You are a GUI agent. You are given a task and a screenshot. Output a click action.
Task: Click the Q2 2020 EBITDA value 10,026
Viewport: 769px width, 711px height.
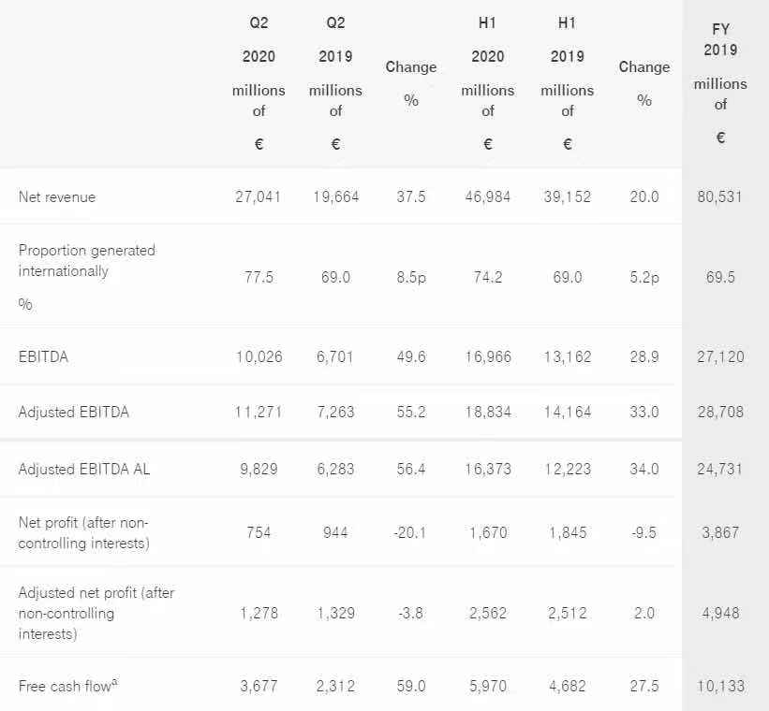tap(259, 356)
